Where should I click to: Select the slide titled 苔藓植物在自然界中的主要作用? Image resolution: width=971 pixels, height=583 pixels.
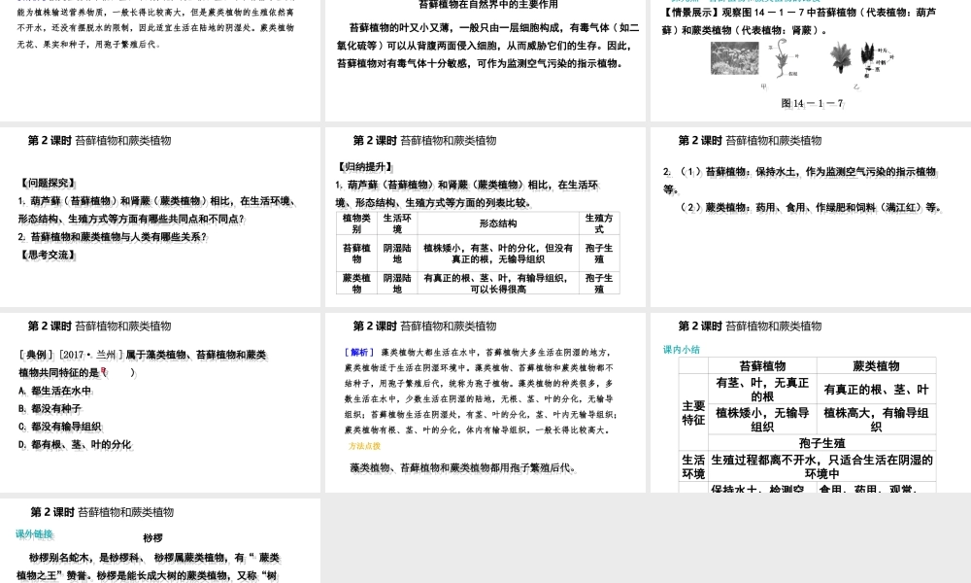pyautogui.click(x=485, y=60)
